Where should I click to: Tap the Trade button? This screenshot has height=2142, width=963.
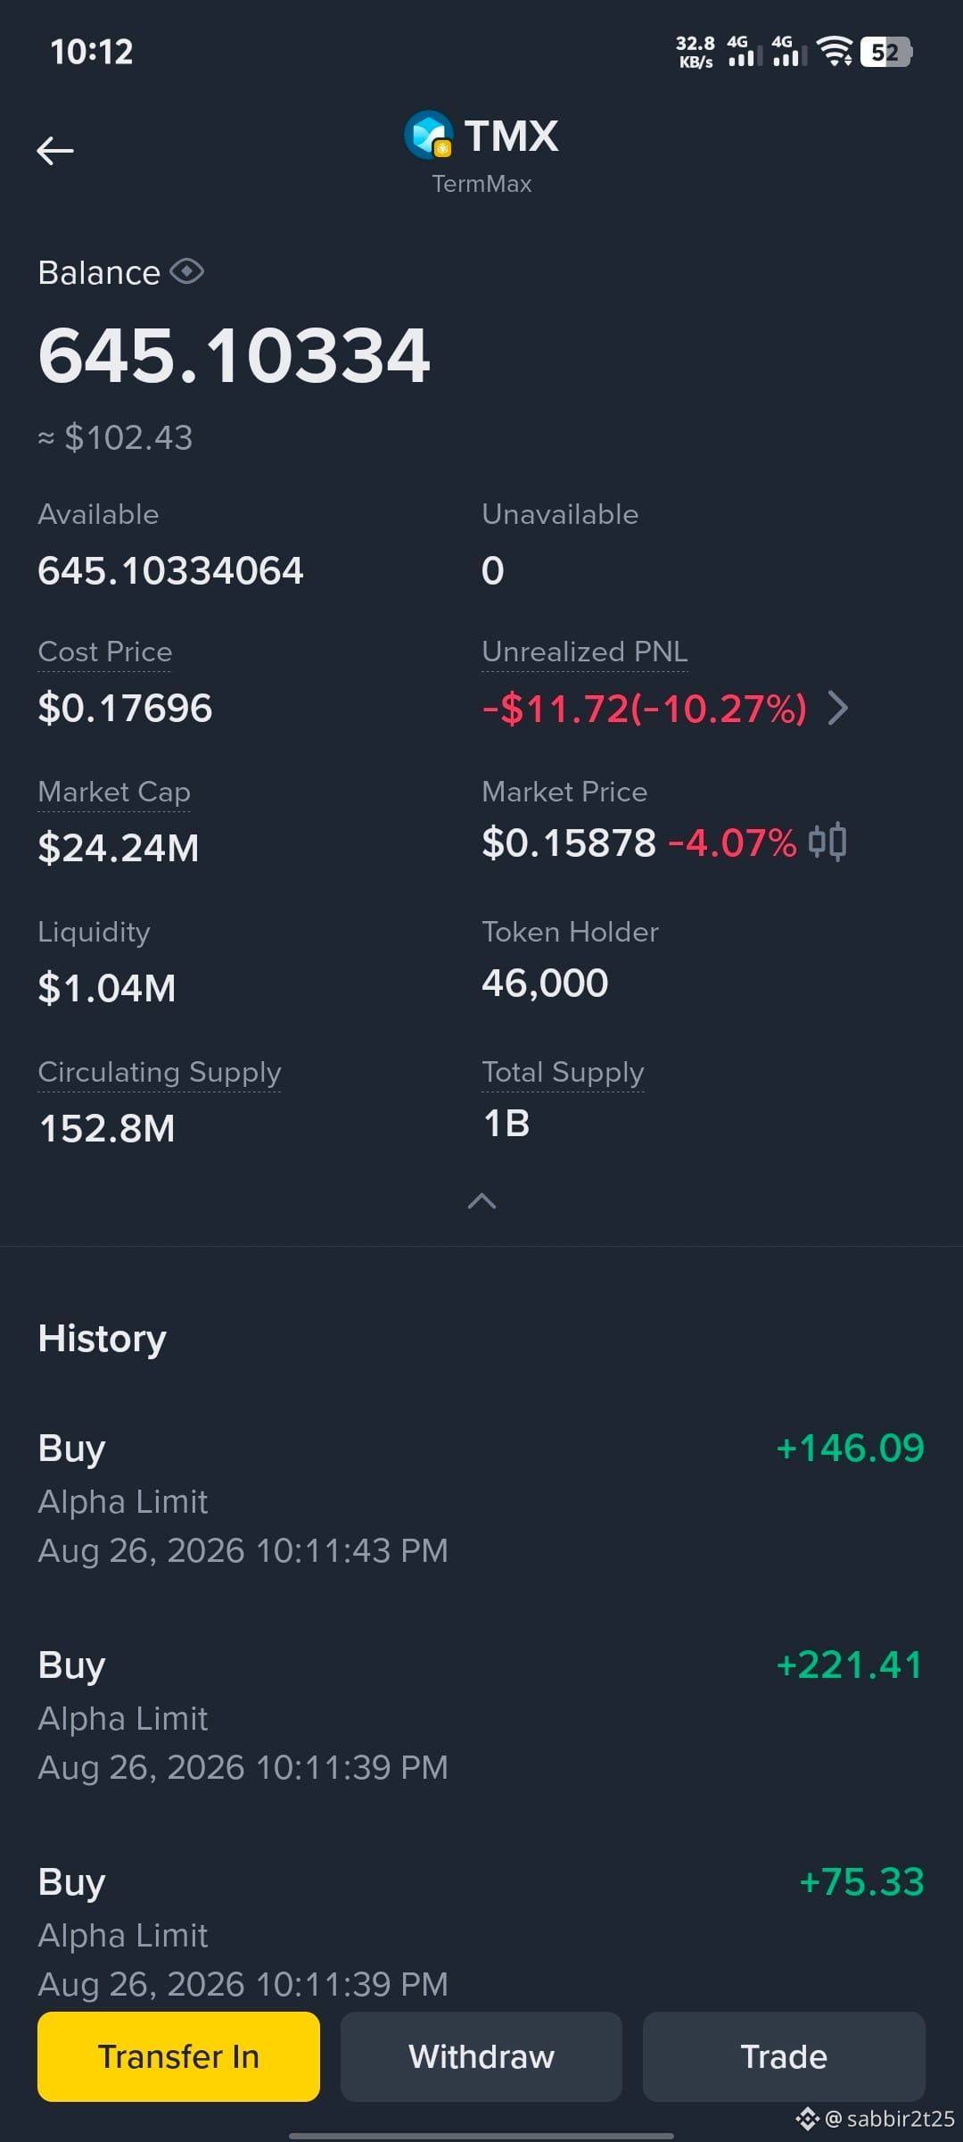[784, 2056]
